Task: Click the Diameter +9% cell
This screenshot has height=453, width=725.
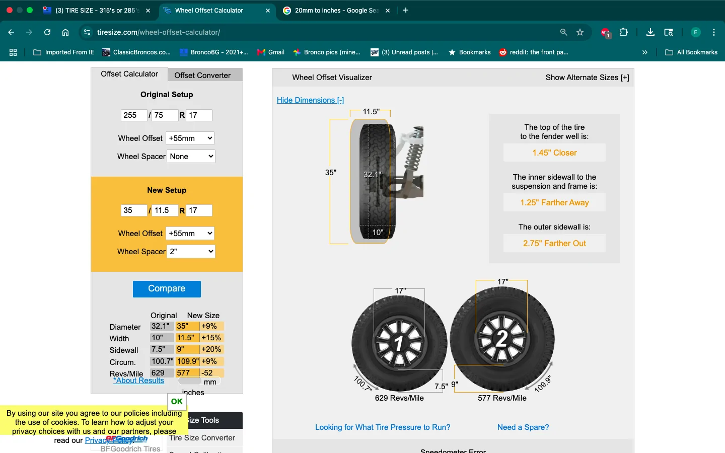Action: [x=212, y=326]
